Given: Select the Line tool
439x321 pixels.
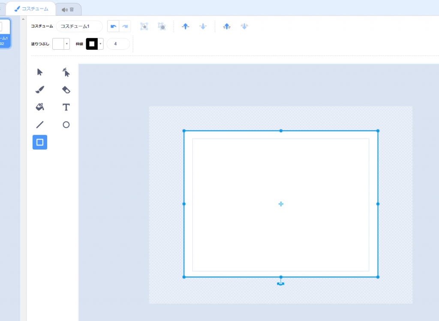Looking at the screenshot, I should (40, 125).
